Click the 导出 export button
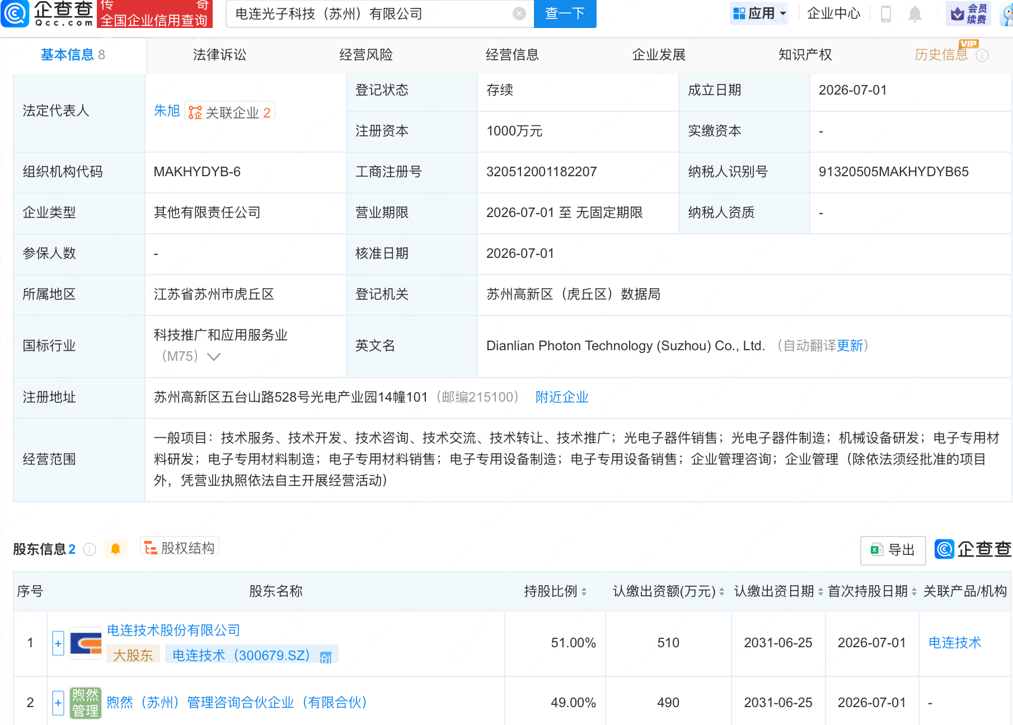1013x725 pixels. tap(893, 550)
